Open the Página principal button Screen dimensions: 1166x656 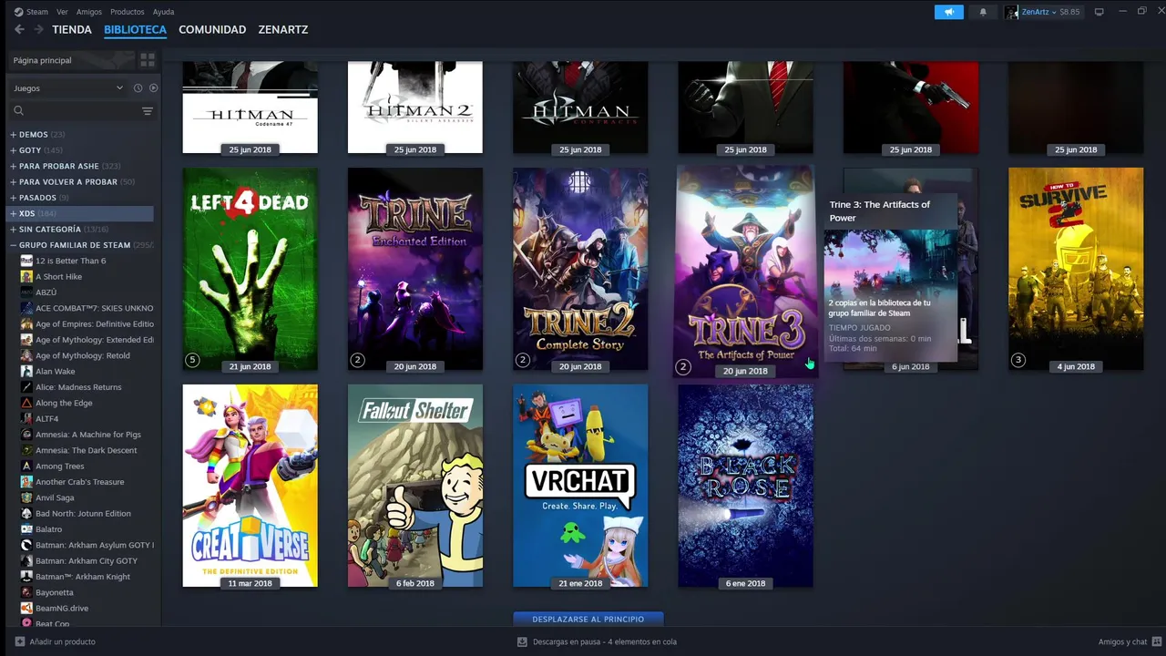70,60
